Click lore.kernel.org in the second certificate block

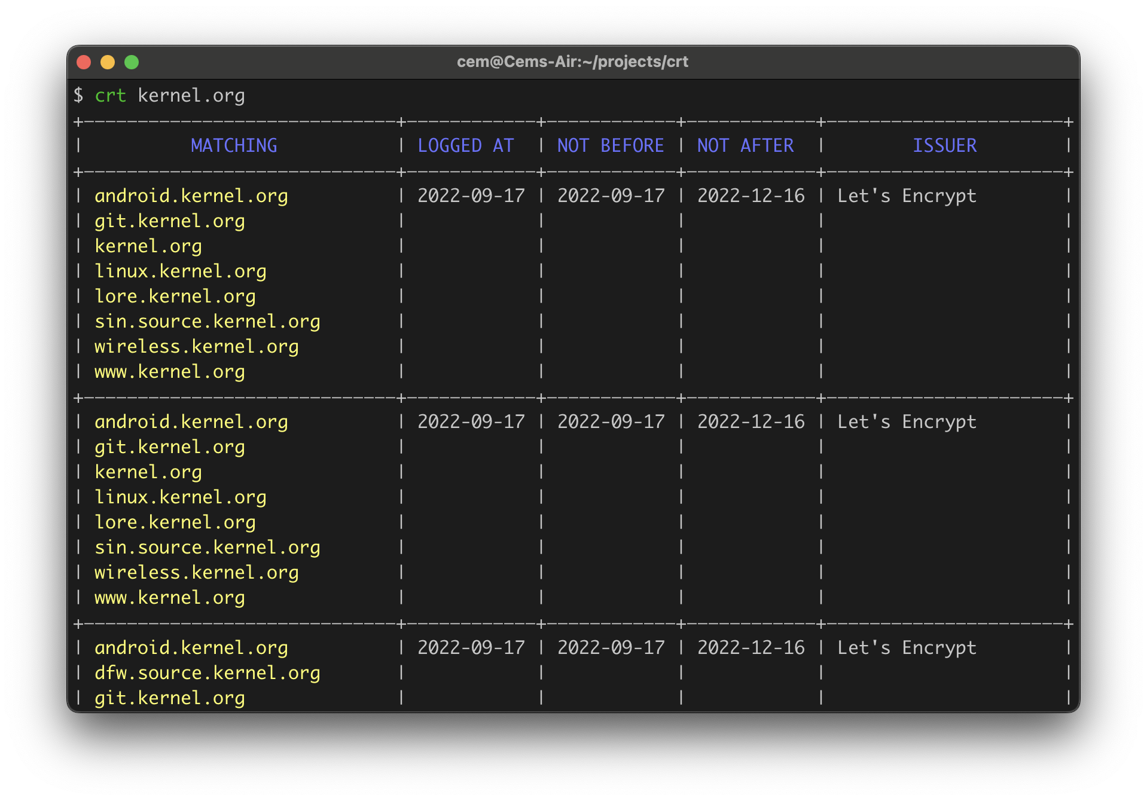pyautogui.click(x=175, y=522)
